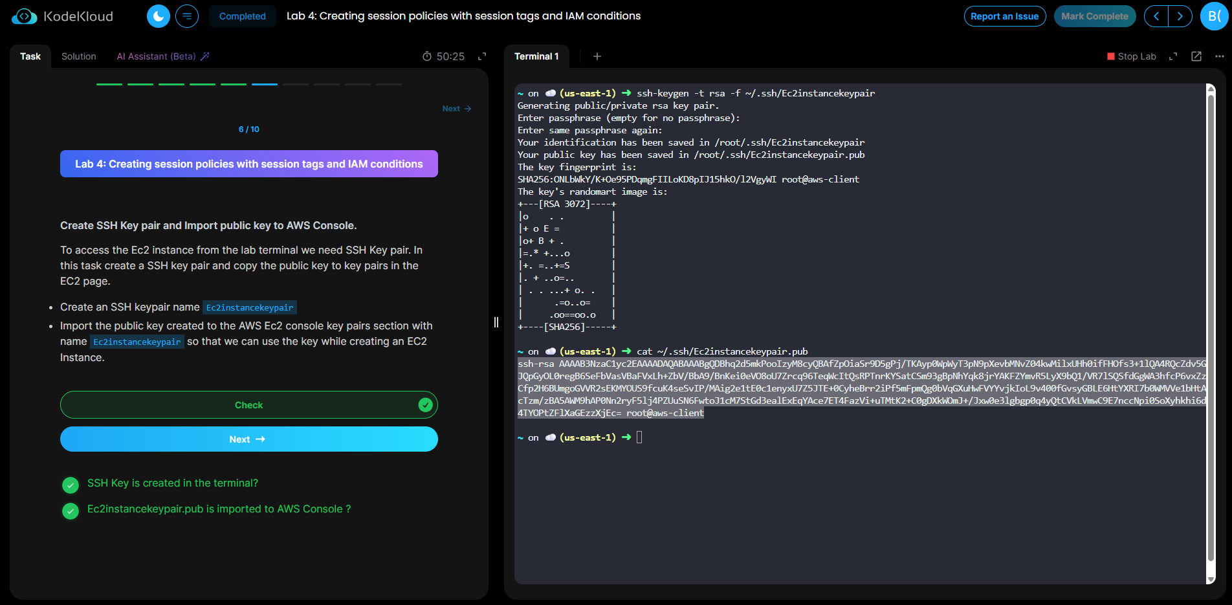Click the Completed status badge
Viewport: 1232px width, 605px height.
[243, 16]
